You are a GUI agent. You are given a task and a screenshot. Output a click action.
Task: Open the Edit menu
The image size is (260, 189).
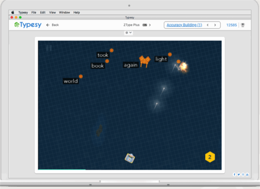tap(42, 13)
